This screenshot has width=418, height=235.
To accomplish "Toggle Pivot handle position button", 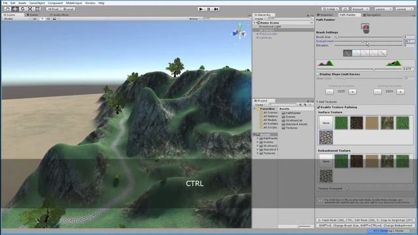I will click(x=53, y=9).
